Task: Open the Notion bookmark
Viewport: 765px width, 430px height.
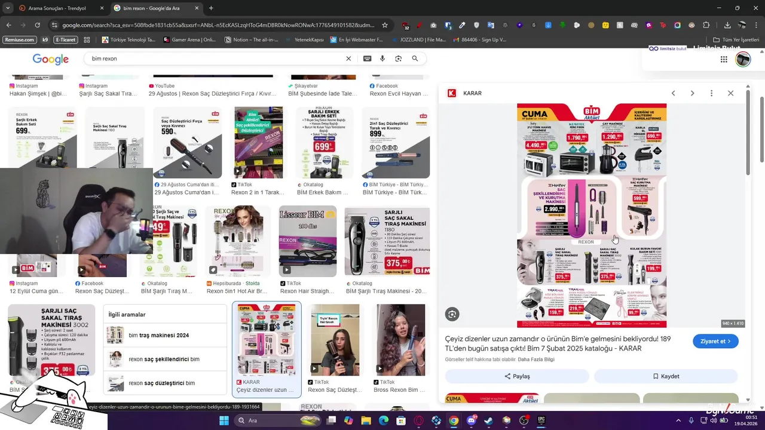Action: tap(252, 40)
